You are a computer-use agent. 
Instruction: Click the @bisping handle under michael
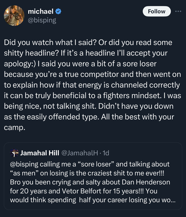click(x=42, y=20)
